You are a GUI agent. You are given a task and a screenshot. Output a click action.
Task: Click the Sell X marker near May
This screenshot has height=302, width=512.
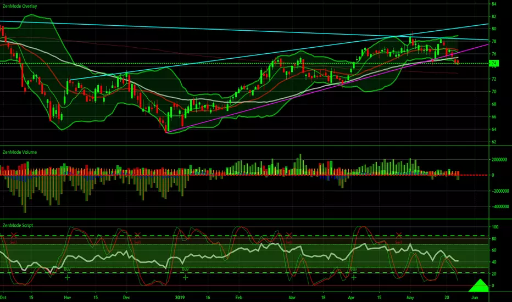398,235
